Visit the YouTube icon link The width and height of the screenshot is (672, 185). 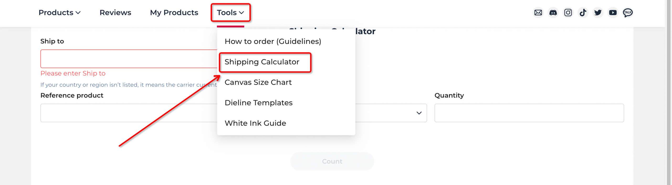point(613,13)
